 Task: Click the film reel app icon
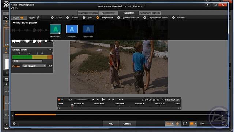(6, 5)
